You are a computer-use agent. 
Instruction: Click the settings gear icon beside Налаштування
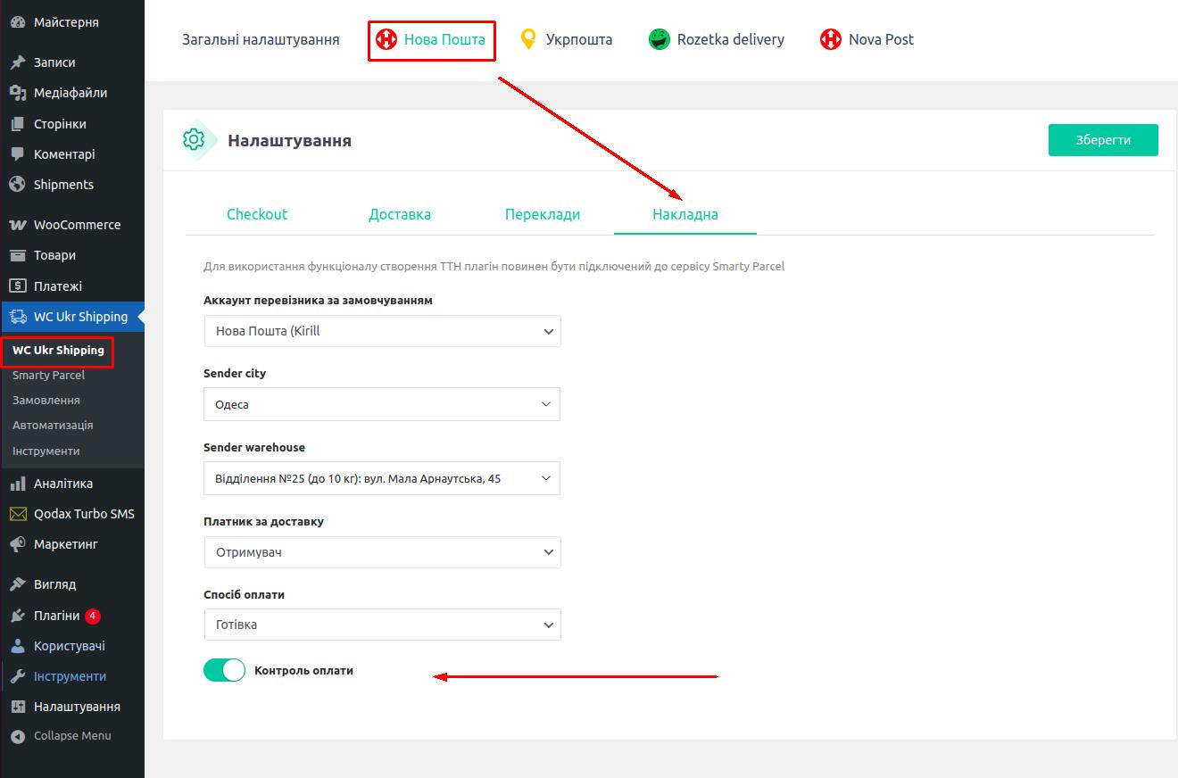(194, 139)
